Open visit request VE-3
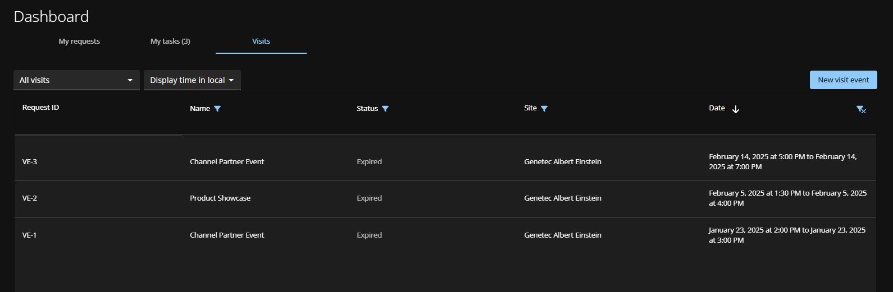The width and height of the screenshot is (893, 292). tap(30, 162)
